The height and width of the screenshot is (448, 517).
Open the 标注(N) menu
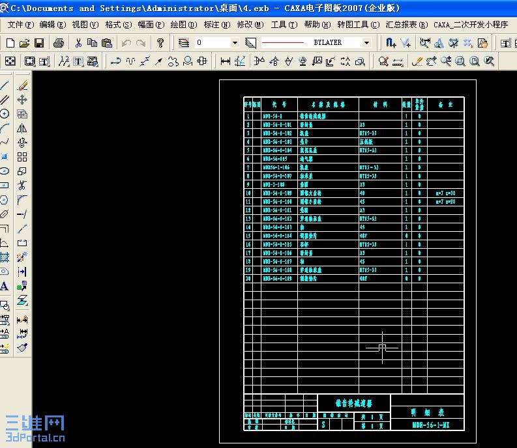(x=217, y=25)
